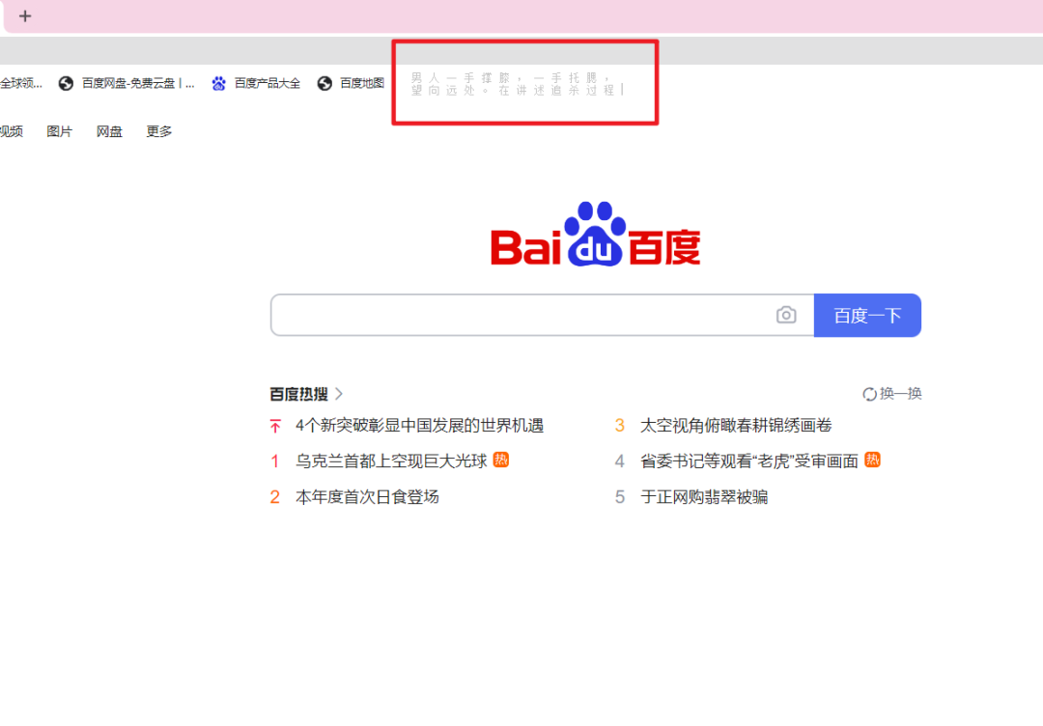The width and height of the screenshot is (1043, 726).
Task: Open the 图片 navigation tab
Action: pyautogui.click(x=59, y=131)
